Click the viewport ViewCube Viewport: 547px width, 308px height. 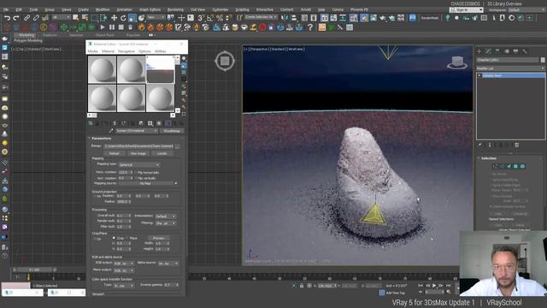[x=457, y=62]
